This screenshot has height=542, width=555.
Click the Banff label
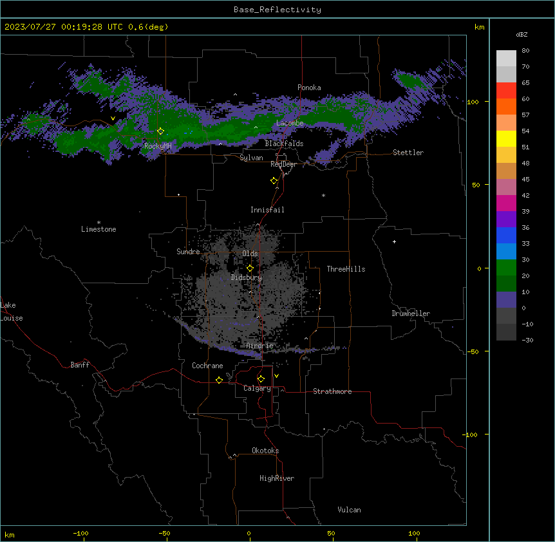click(80, 365)
